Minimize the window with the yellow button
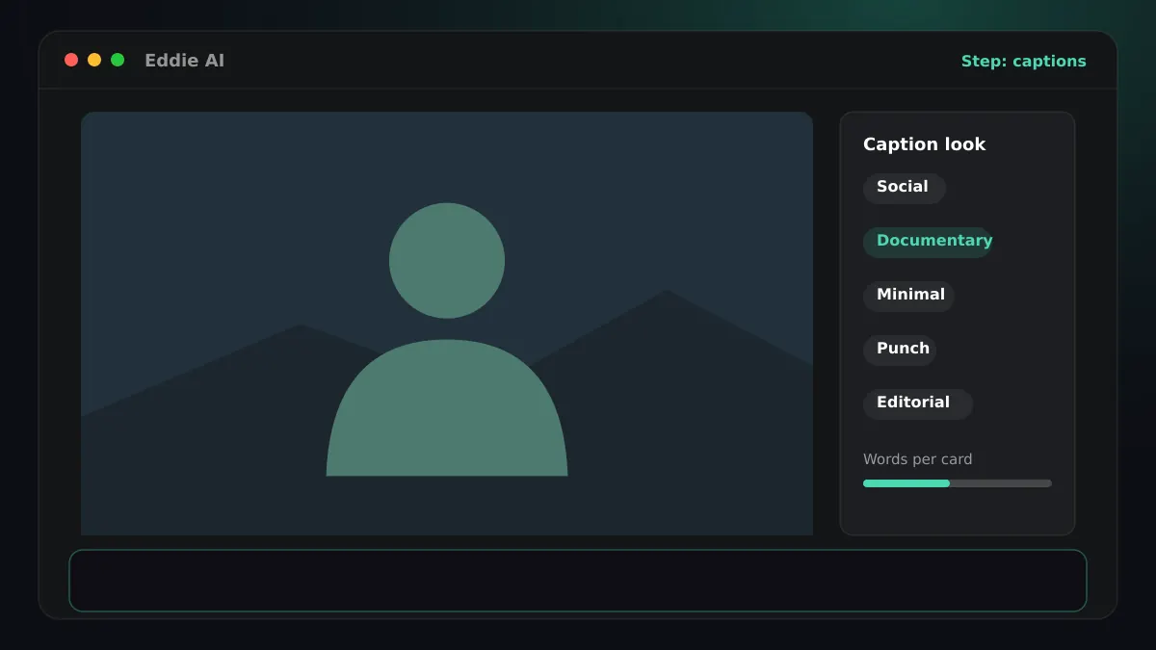The height and width of the screenshot is (650, 1156). click(x=94, y=60)
